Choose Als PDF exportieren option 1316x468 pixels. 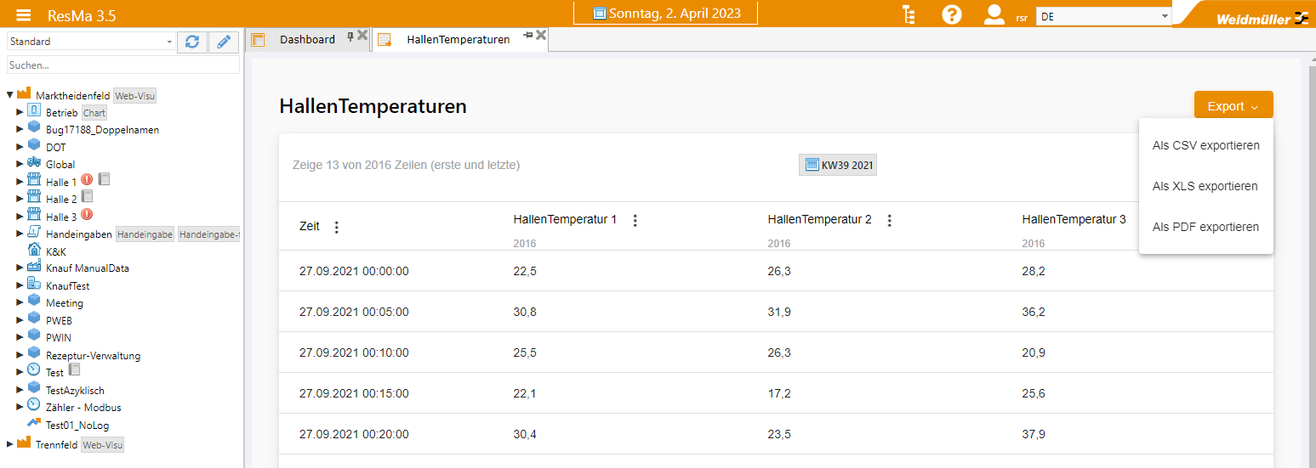tap(1205, 227)
